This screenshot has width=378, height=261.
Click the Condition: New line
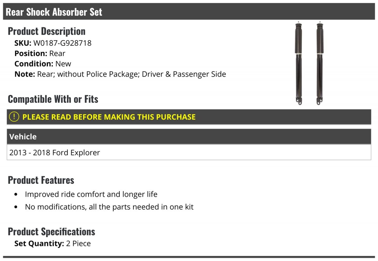click(x=43, y=64)
